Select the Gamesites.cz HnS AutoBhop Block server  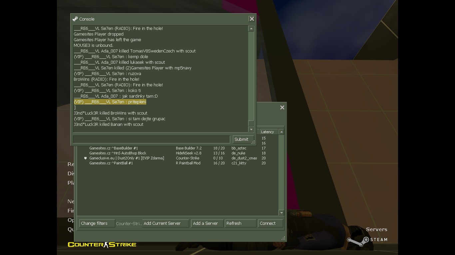click(178, 153)
